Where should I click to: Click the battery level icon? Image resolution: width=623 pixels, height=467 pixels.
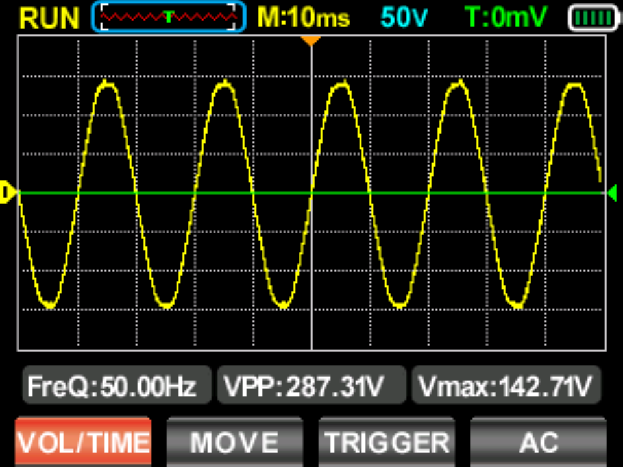[593, 18]
